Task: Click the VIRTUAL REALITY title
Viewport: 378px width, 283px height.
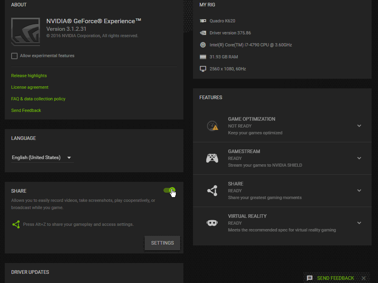Action: pos(247,216)
